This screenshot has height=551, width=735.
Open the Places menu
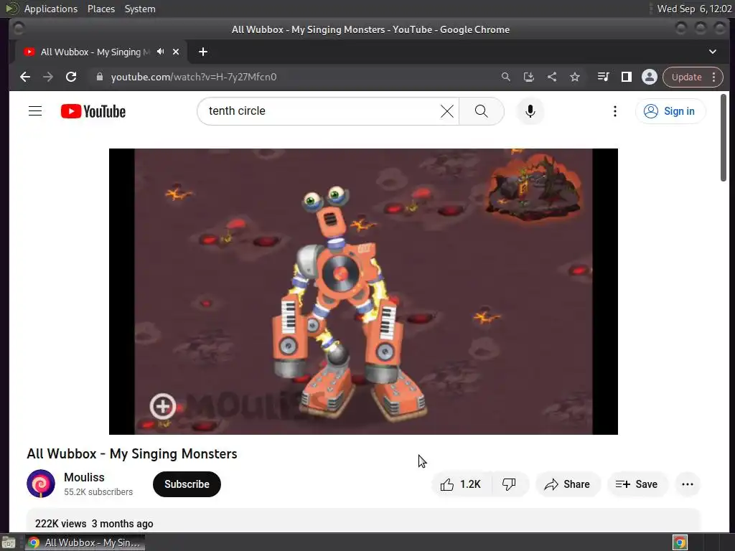[101, 9]
